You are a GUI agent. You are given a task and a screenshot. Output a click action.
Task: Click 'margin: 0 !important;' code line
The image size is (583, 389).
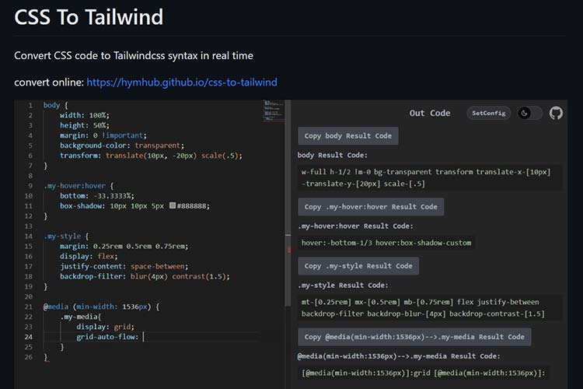(103, 135)
